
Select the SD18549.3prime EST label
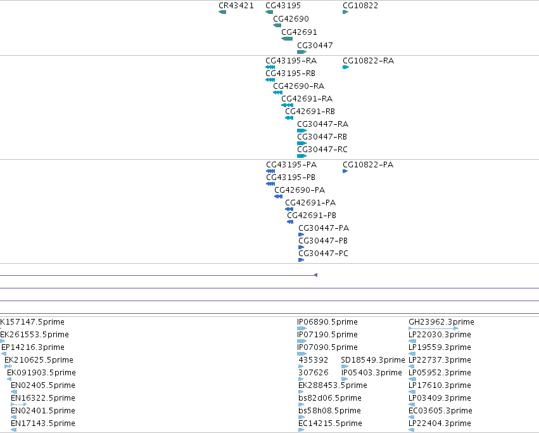tap(373, 360)
